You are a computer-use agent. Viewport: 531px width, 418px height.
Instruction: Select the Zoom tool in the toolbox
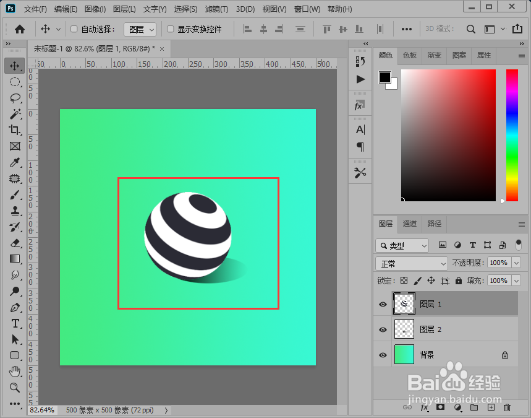[x=15, y=388]
